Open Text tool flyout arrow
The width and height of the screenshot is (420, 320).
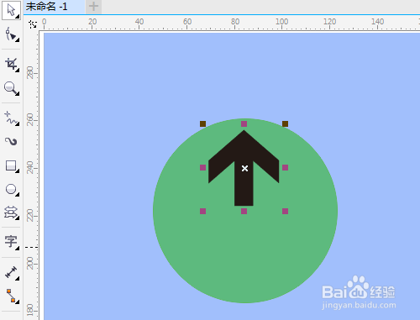click(x=18, y=248)
